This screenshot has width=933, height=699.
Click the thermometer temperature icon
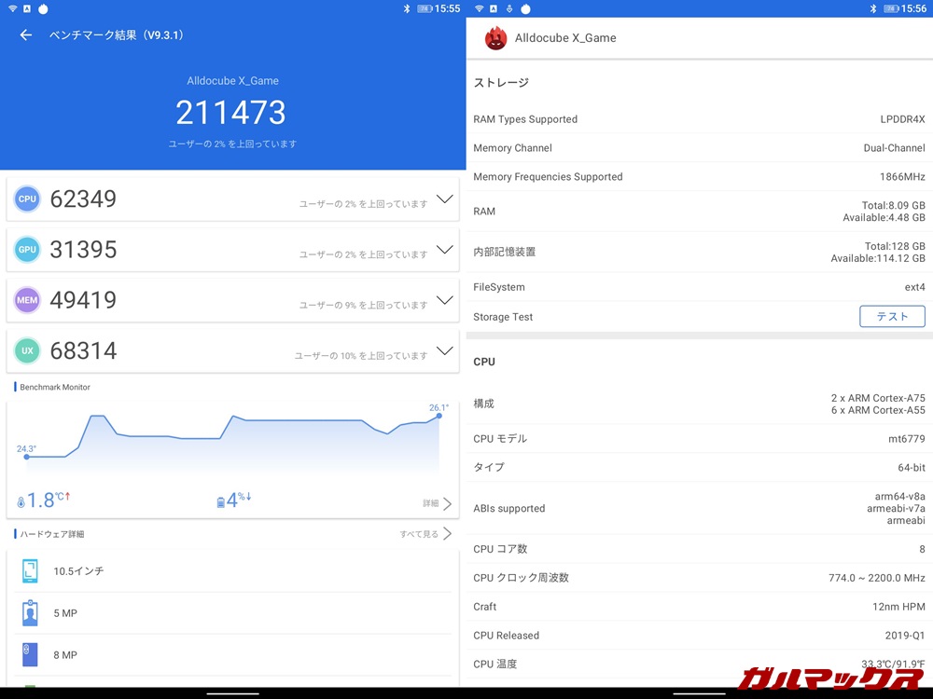pos(21,502)
